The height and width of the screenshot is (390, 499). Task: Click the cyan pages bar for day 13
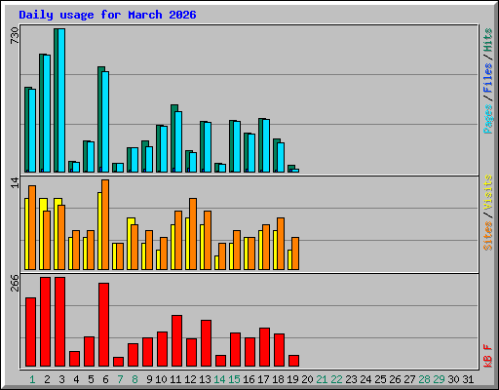[208, 147]
